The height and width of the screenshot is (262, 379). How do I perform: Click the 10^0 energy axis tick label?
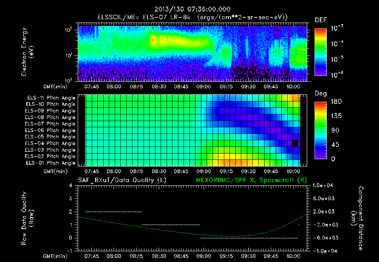68,80
